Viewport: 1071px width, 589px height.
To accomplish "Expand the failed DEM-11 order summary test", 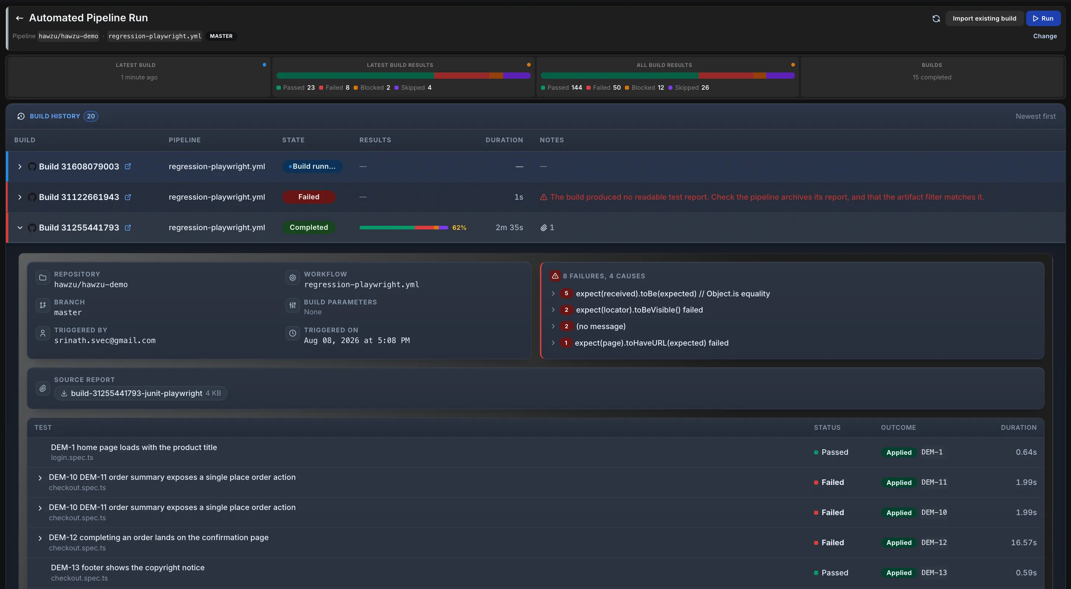I will 40,478.
